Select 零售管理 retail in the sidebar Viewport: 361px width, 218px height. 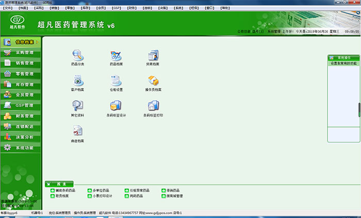click(21, 74)
